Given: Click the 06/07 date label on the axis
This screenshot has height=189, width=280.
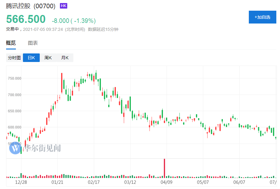Looking at the screenshot, I should coord(239,182).
